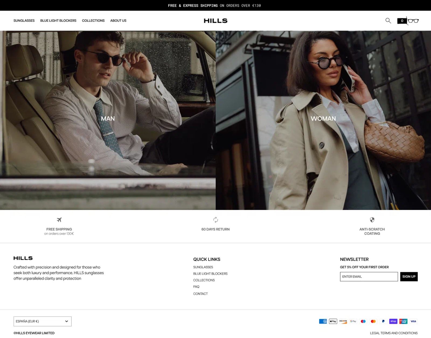Click the Sign Up newsletter button
Screen dimensions: 431x338
click(x=409, y=277)
